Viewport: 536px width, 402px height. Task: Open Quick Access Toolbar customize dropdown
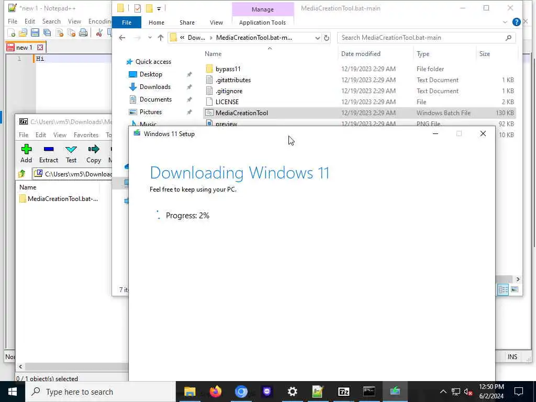coord(159,8)
